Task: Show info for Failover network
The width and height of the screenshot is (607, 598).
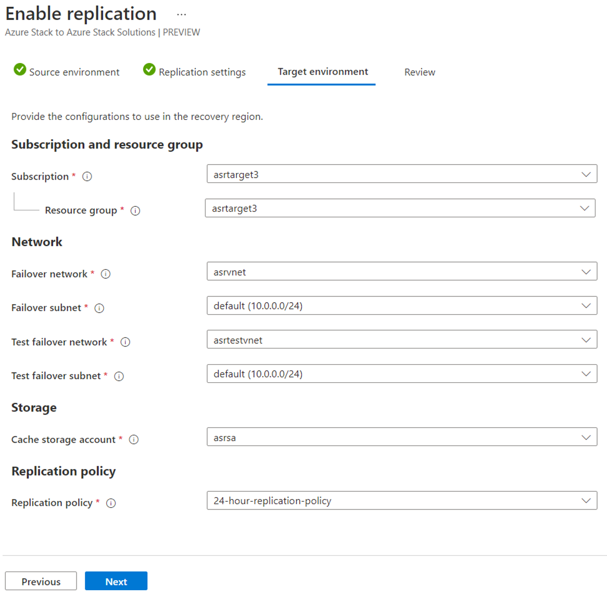Action: (x=106, y=274)
